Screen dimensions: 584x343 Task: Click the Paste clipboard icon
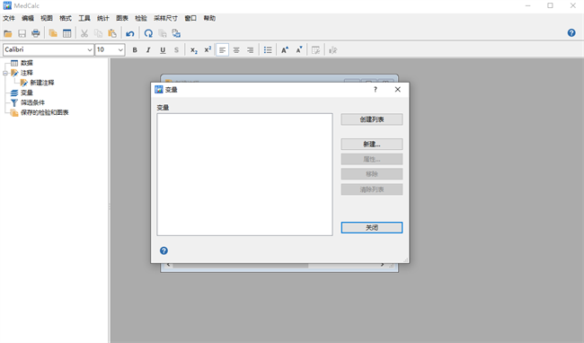pyautogui.click(x=112, y=33)
